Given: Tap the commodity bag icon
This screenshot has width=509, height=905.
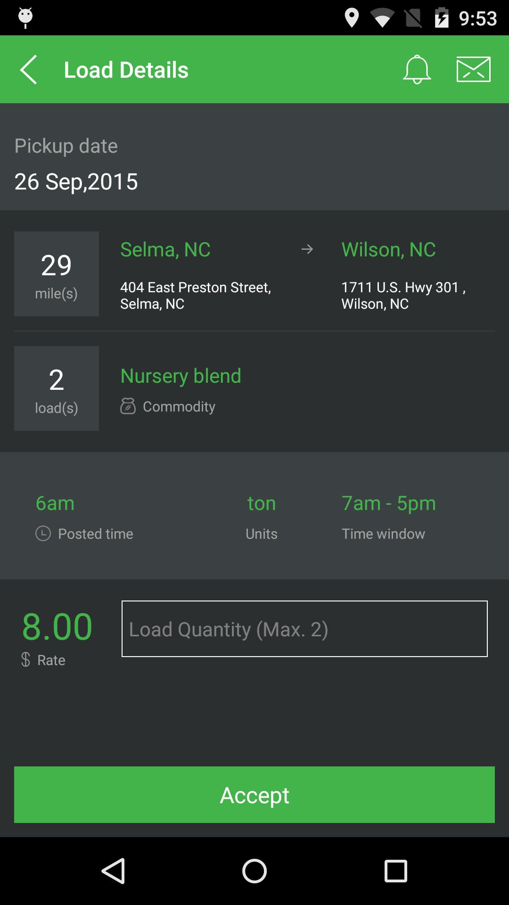Looking at the screenshot, I should click(x=128, y=406).
